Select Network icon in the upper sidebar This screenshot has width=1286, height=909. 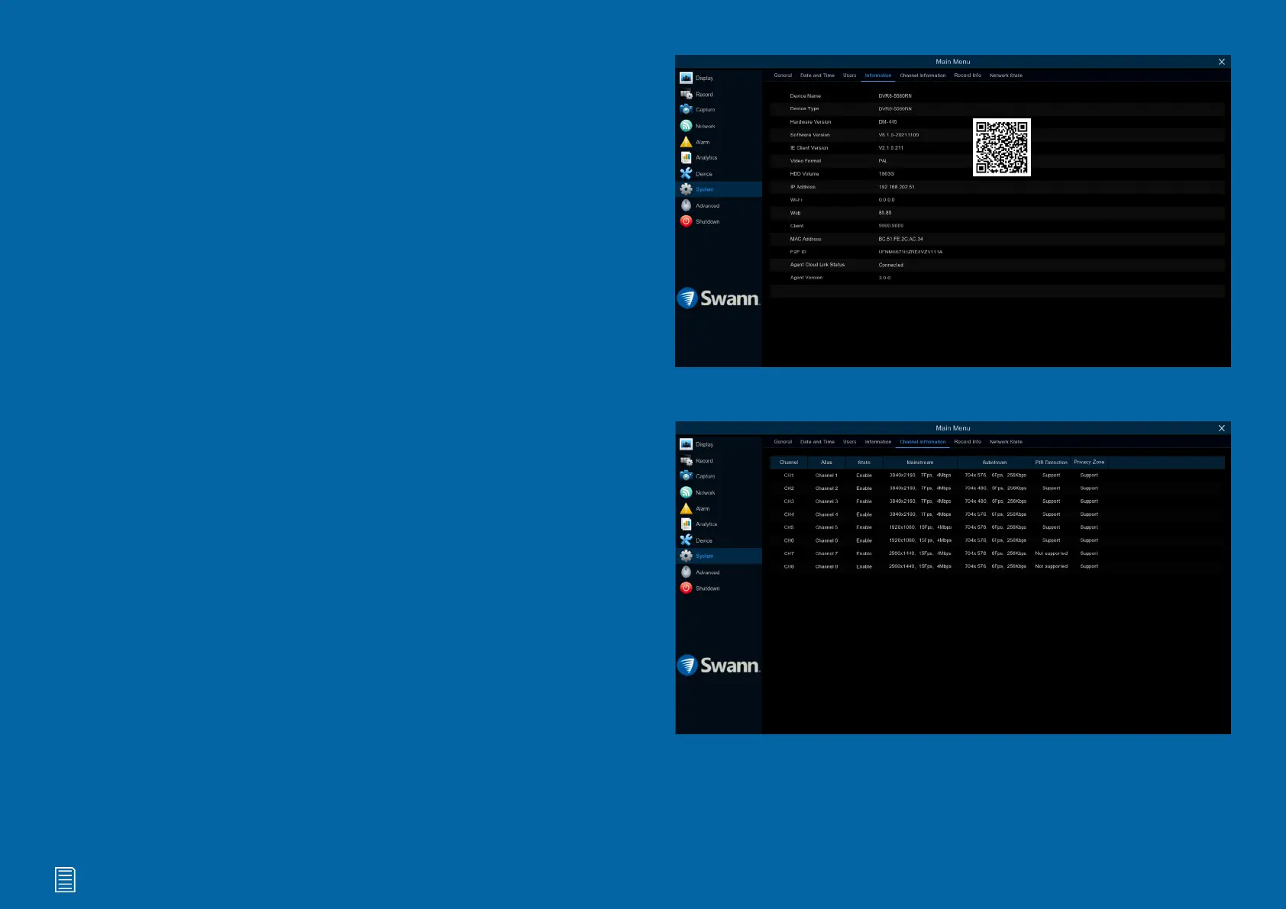coord(686,126)
